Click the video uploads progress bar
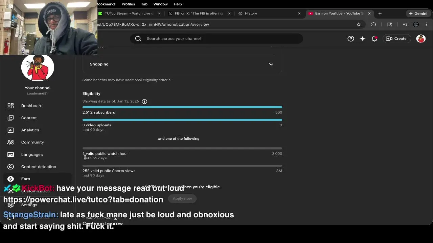The image size is (433, 243). (x=182, y=119)
